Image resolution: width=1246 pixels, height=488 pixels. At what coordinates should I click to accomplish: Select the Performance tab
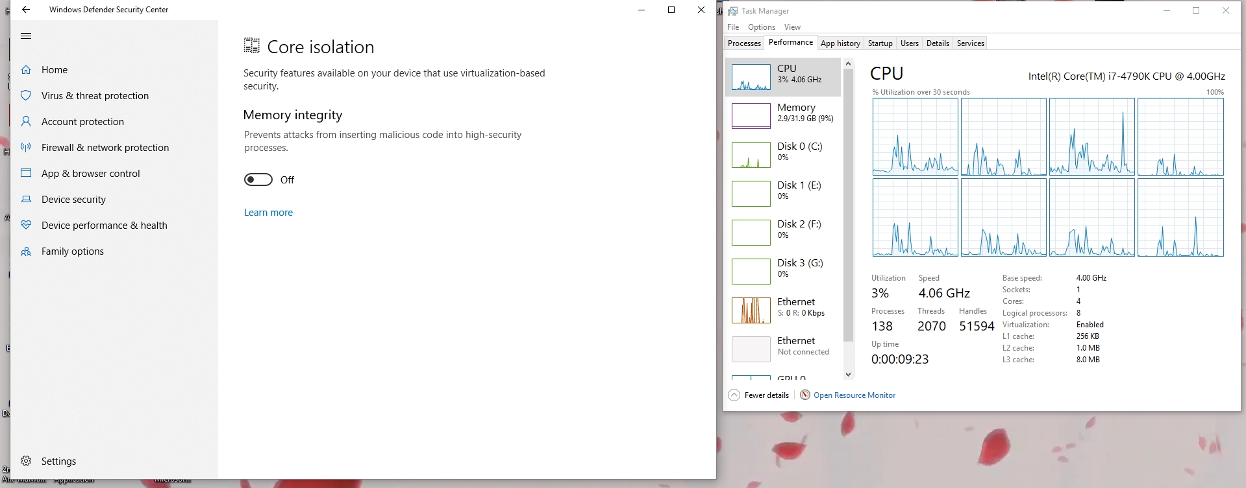tap(791, 42)
